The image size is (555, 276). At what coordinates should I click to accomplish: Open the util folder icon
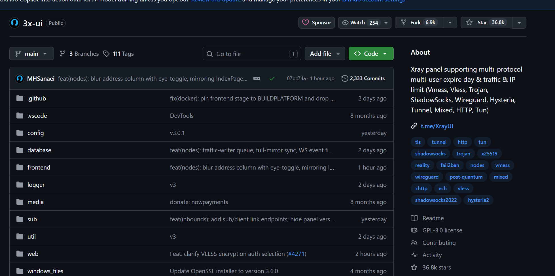pyautogui.click(x=20, y=236)
